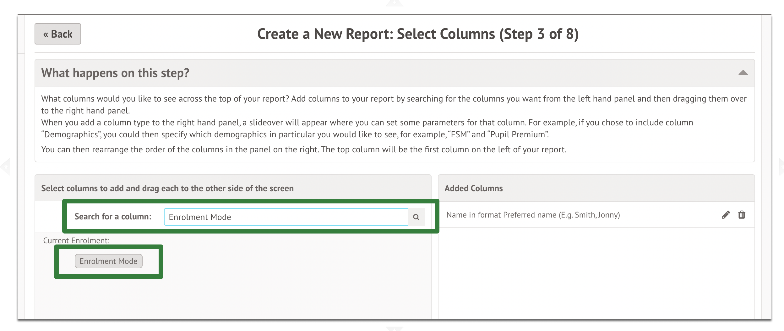The width and height of the screenshot is (784, 331).
Task: Click the faint right-edge plus arrow
Action: click(781, 166)
